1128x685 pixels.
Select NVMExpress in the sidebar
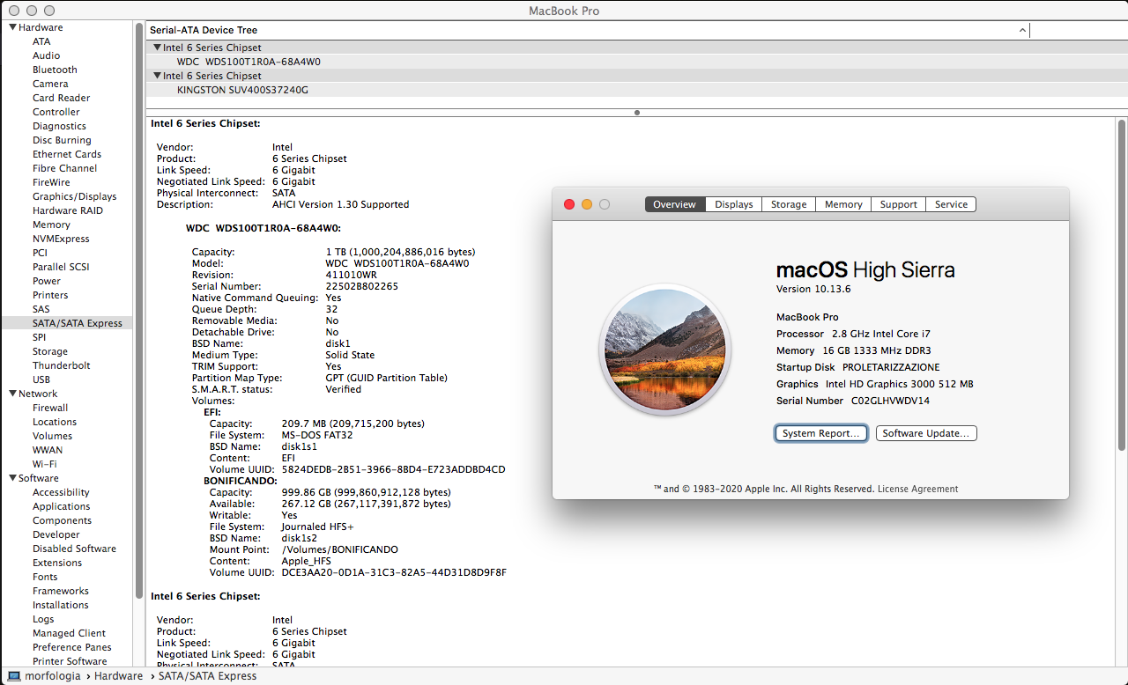(61, 239)
